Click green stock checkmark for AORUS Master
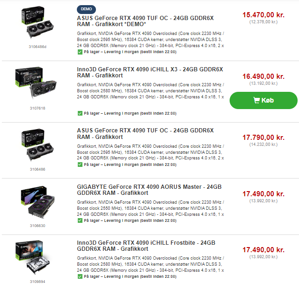Screen dimensions: 299x296 [x=80, y=220]
